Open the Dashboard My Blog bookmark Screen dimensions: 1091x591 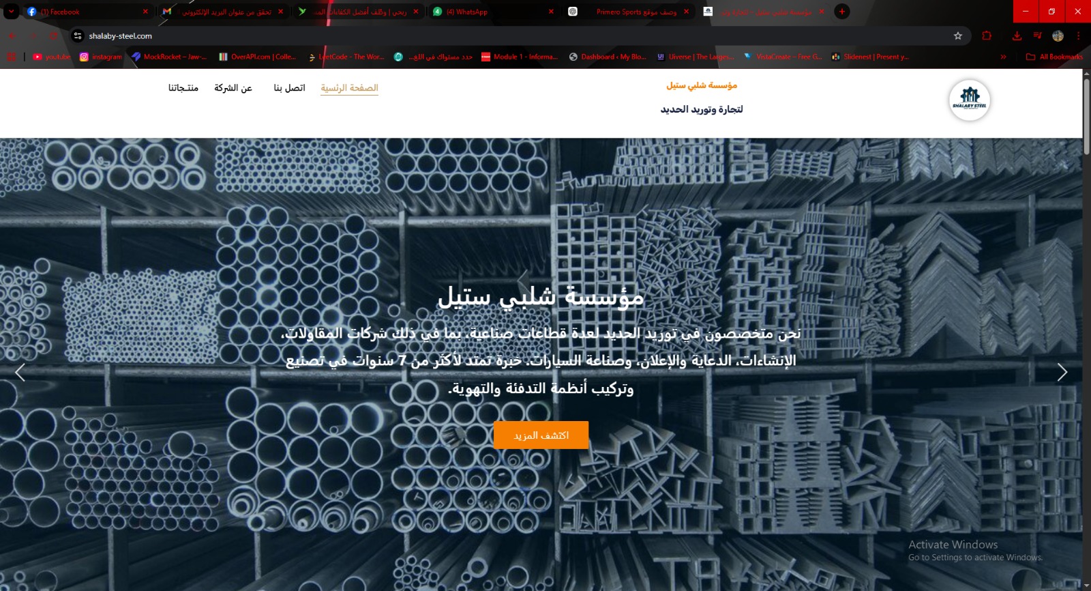[x=608, y=57]
